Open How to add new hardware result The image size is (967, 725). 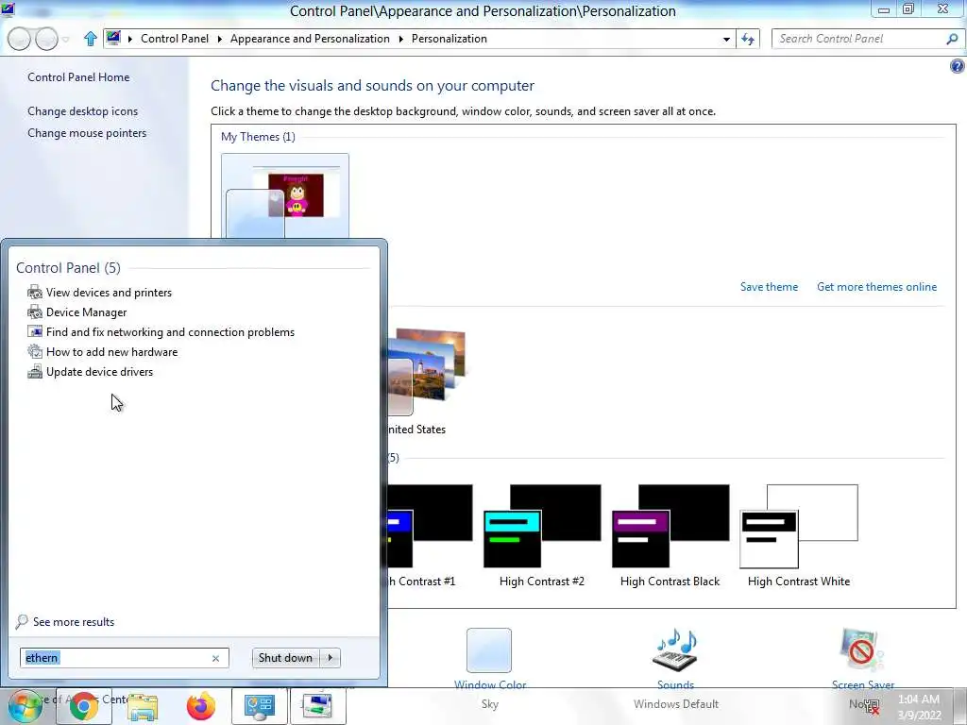[111, 351]
